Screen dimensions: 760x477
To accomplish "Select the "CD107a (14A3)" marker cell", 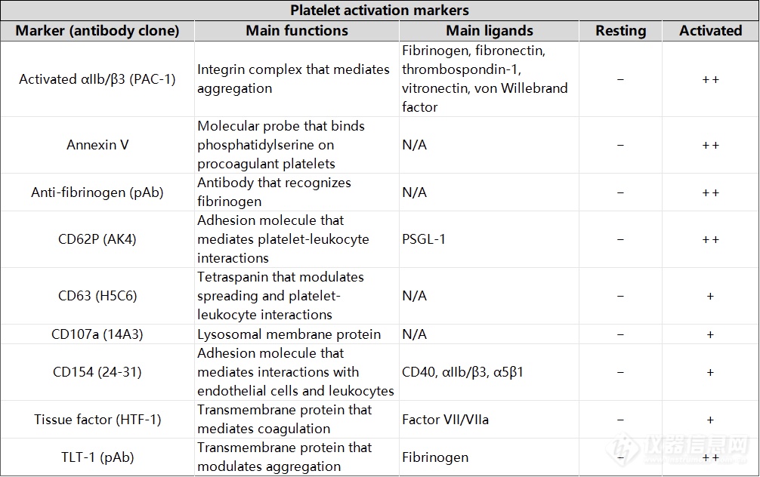I will click(97, 334).
